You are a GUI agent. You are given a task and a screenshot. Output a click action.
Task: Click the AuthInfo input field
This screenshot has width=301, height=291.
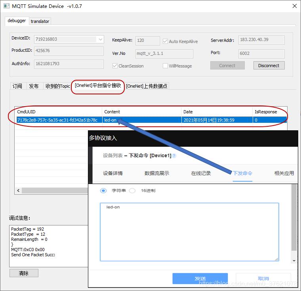(69, 64)
